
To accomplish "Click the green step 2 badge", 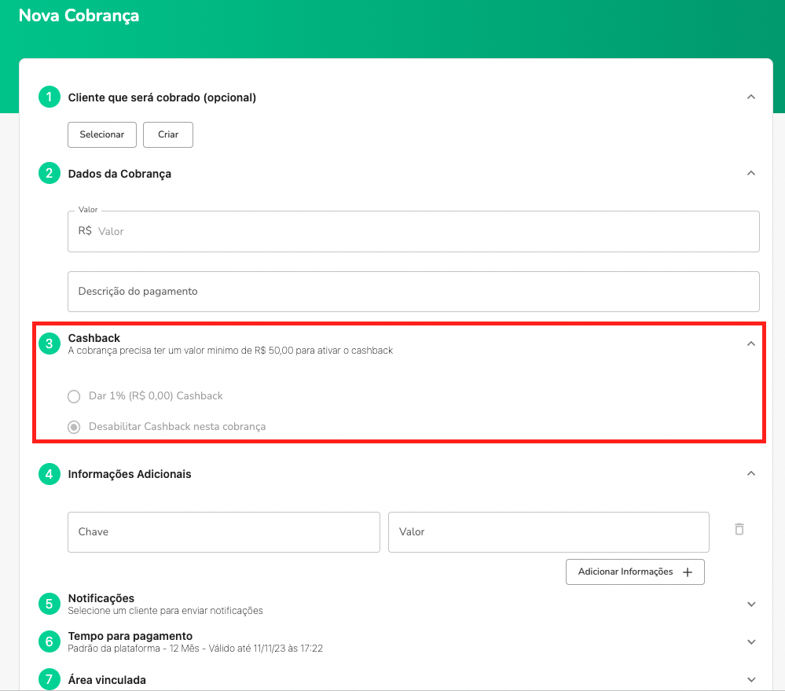I will coord(49,173).
